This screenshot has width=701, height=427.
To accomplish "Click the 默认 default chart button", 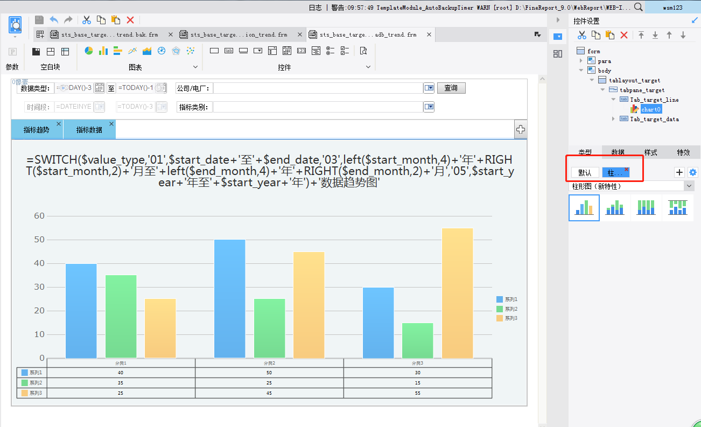I will pos(585,173).
